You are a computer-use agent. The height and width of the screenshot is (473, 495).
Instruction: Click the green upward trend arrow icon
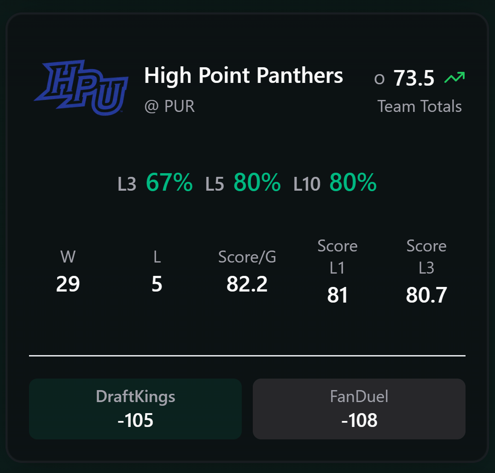click(x=454, y=77)
